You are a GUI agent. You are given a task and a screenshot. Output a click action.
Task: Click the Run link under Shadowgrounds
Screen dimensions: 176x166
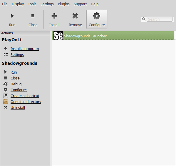click(x=14, y=72)
